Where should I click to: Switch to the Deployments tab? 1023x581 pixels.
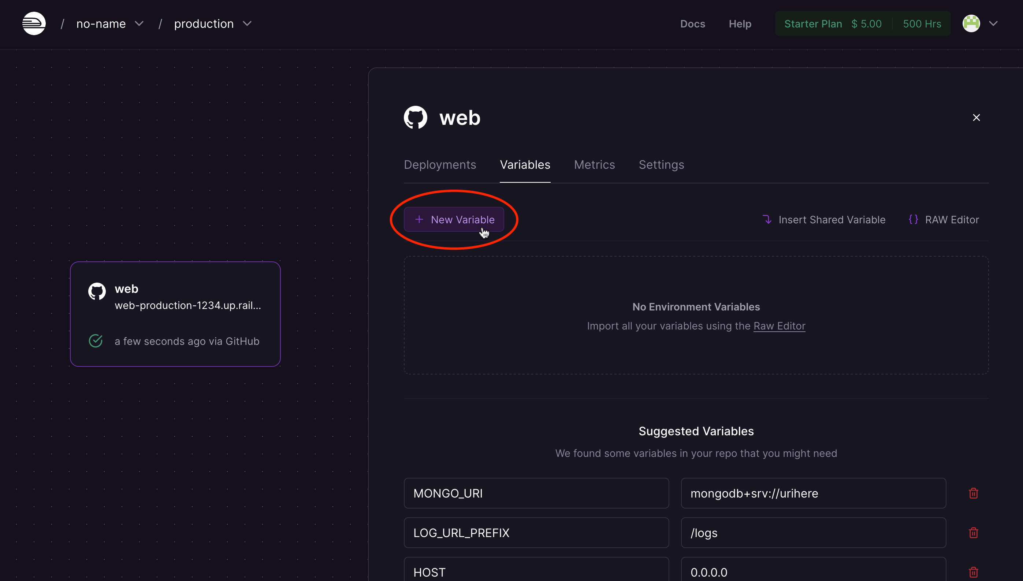(x=440, y=164)
